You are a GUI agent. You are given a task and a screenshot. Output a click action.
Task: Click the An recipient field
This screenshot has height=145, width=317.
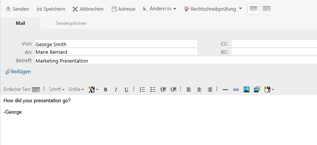point(116,52)
